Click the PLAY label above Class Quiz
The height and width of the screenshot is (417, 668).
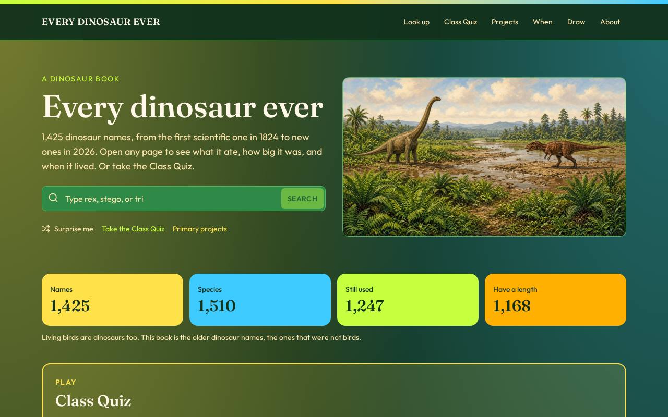pyautogui.click(x=66, y=382)
